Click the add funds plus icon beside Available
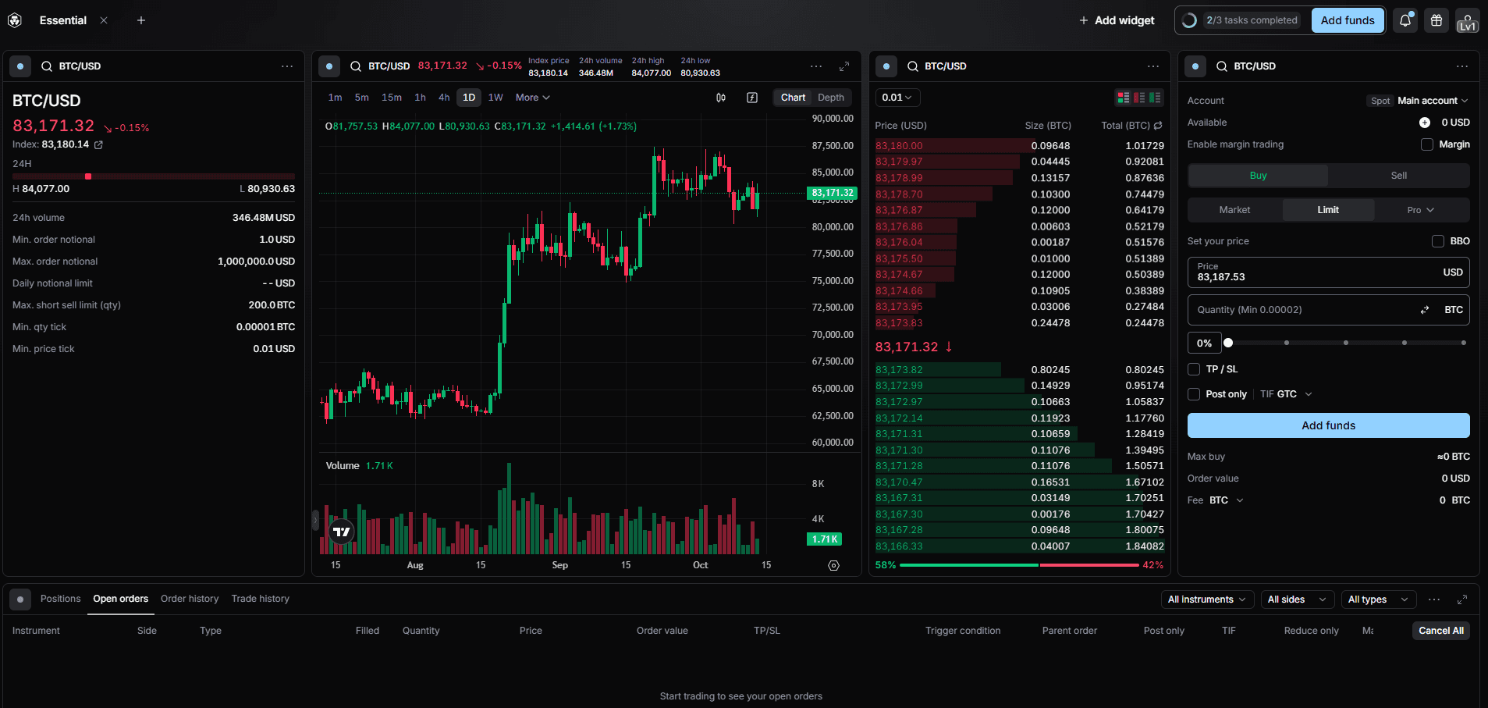This screenshot has height=708, width=1488. pyautogui.click(x=1425, y=123)
